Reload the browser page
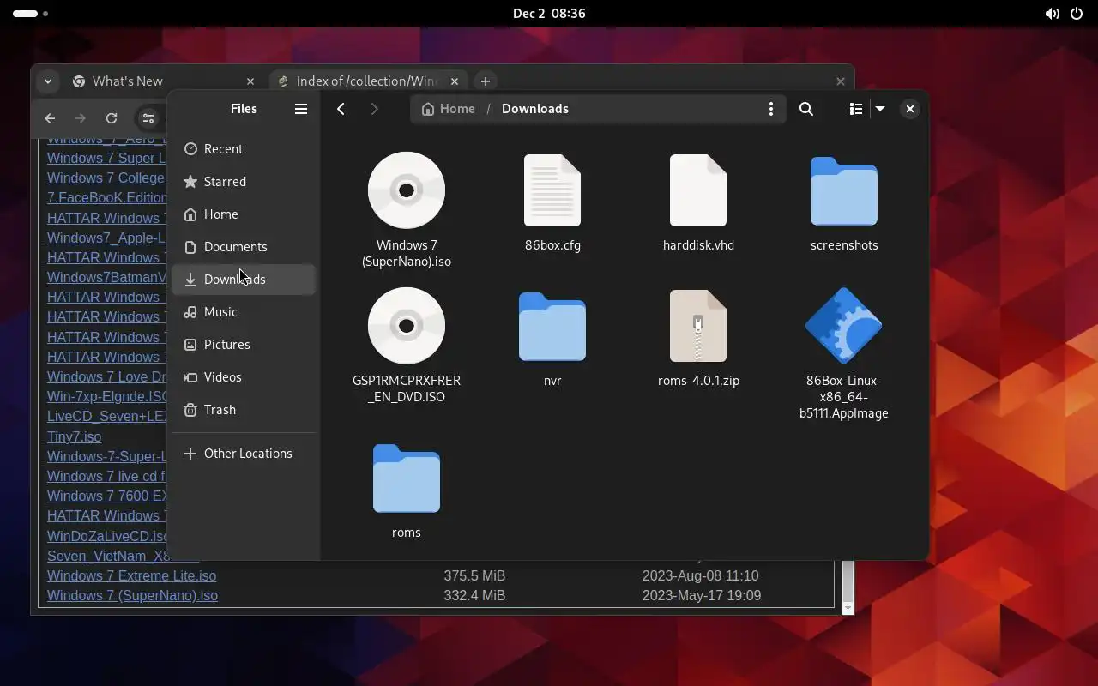Image resolution: width=1098 pixels, height=686 pixels. [x=112, y=118]
